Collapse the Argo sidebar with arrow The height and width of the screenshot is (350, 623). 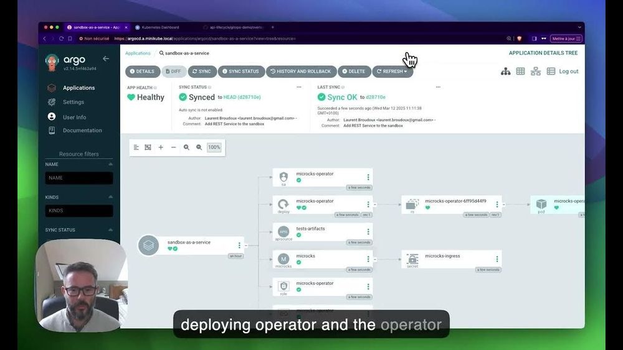[x=106, y=58]
